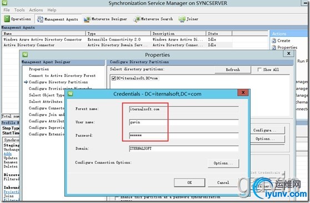This screenshot has height=203, width=310.
Task: Click the Configure... button in Properties window
Action: coord(267,130)
